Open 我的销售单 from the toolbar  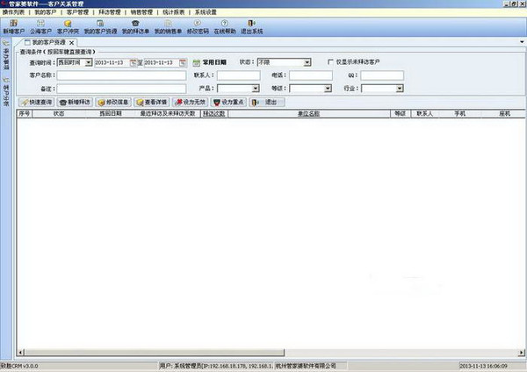tap(168, 27)
